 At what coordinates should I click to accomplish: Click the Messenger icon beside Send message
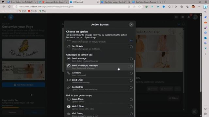click(x=69, y=58)
